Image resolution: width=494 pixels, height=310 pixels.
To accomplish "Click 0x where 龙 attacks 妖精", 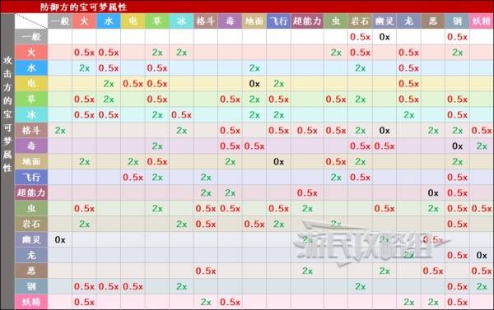I will pyautogui.click(x=482, y=255).
